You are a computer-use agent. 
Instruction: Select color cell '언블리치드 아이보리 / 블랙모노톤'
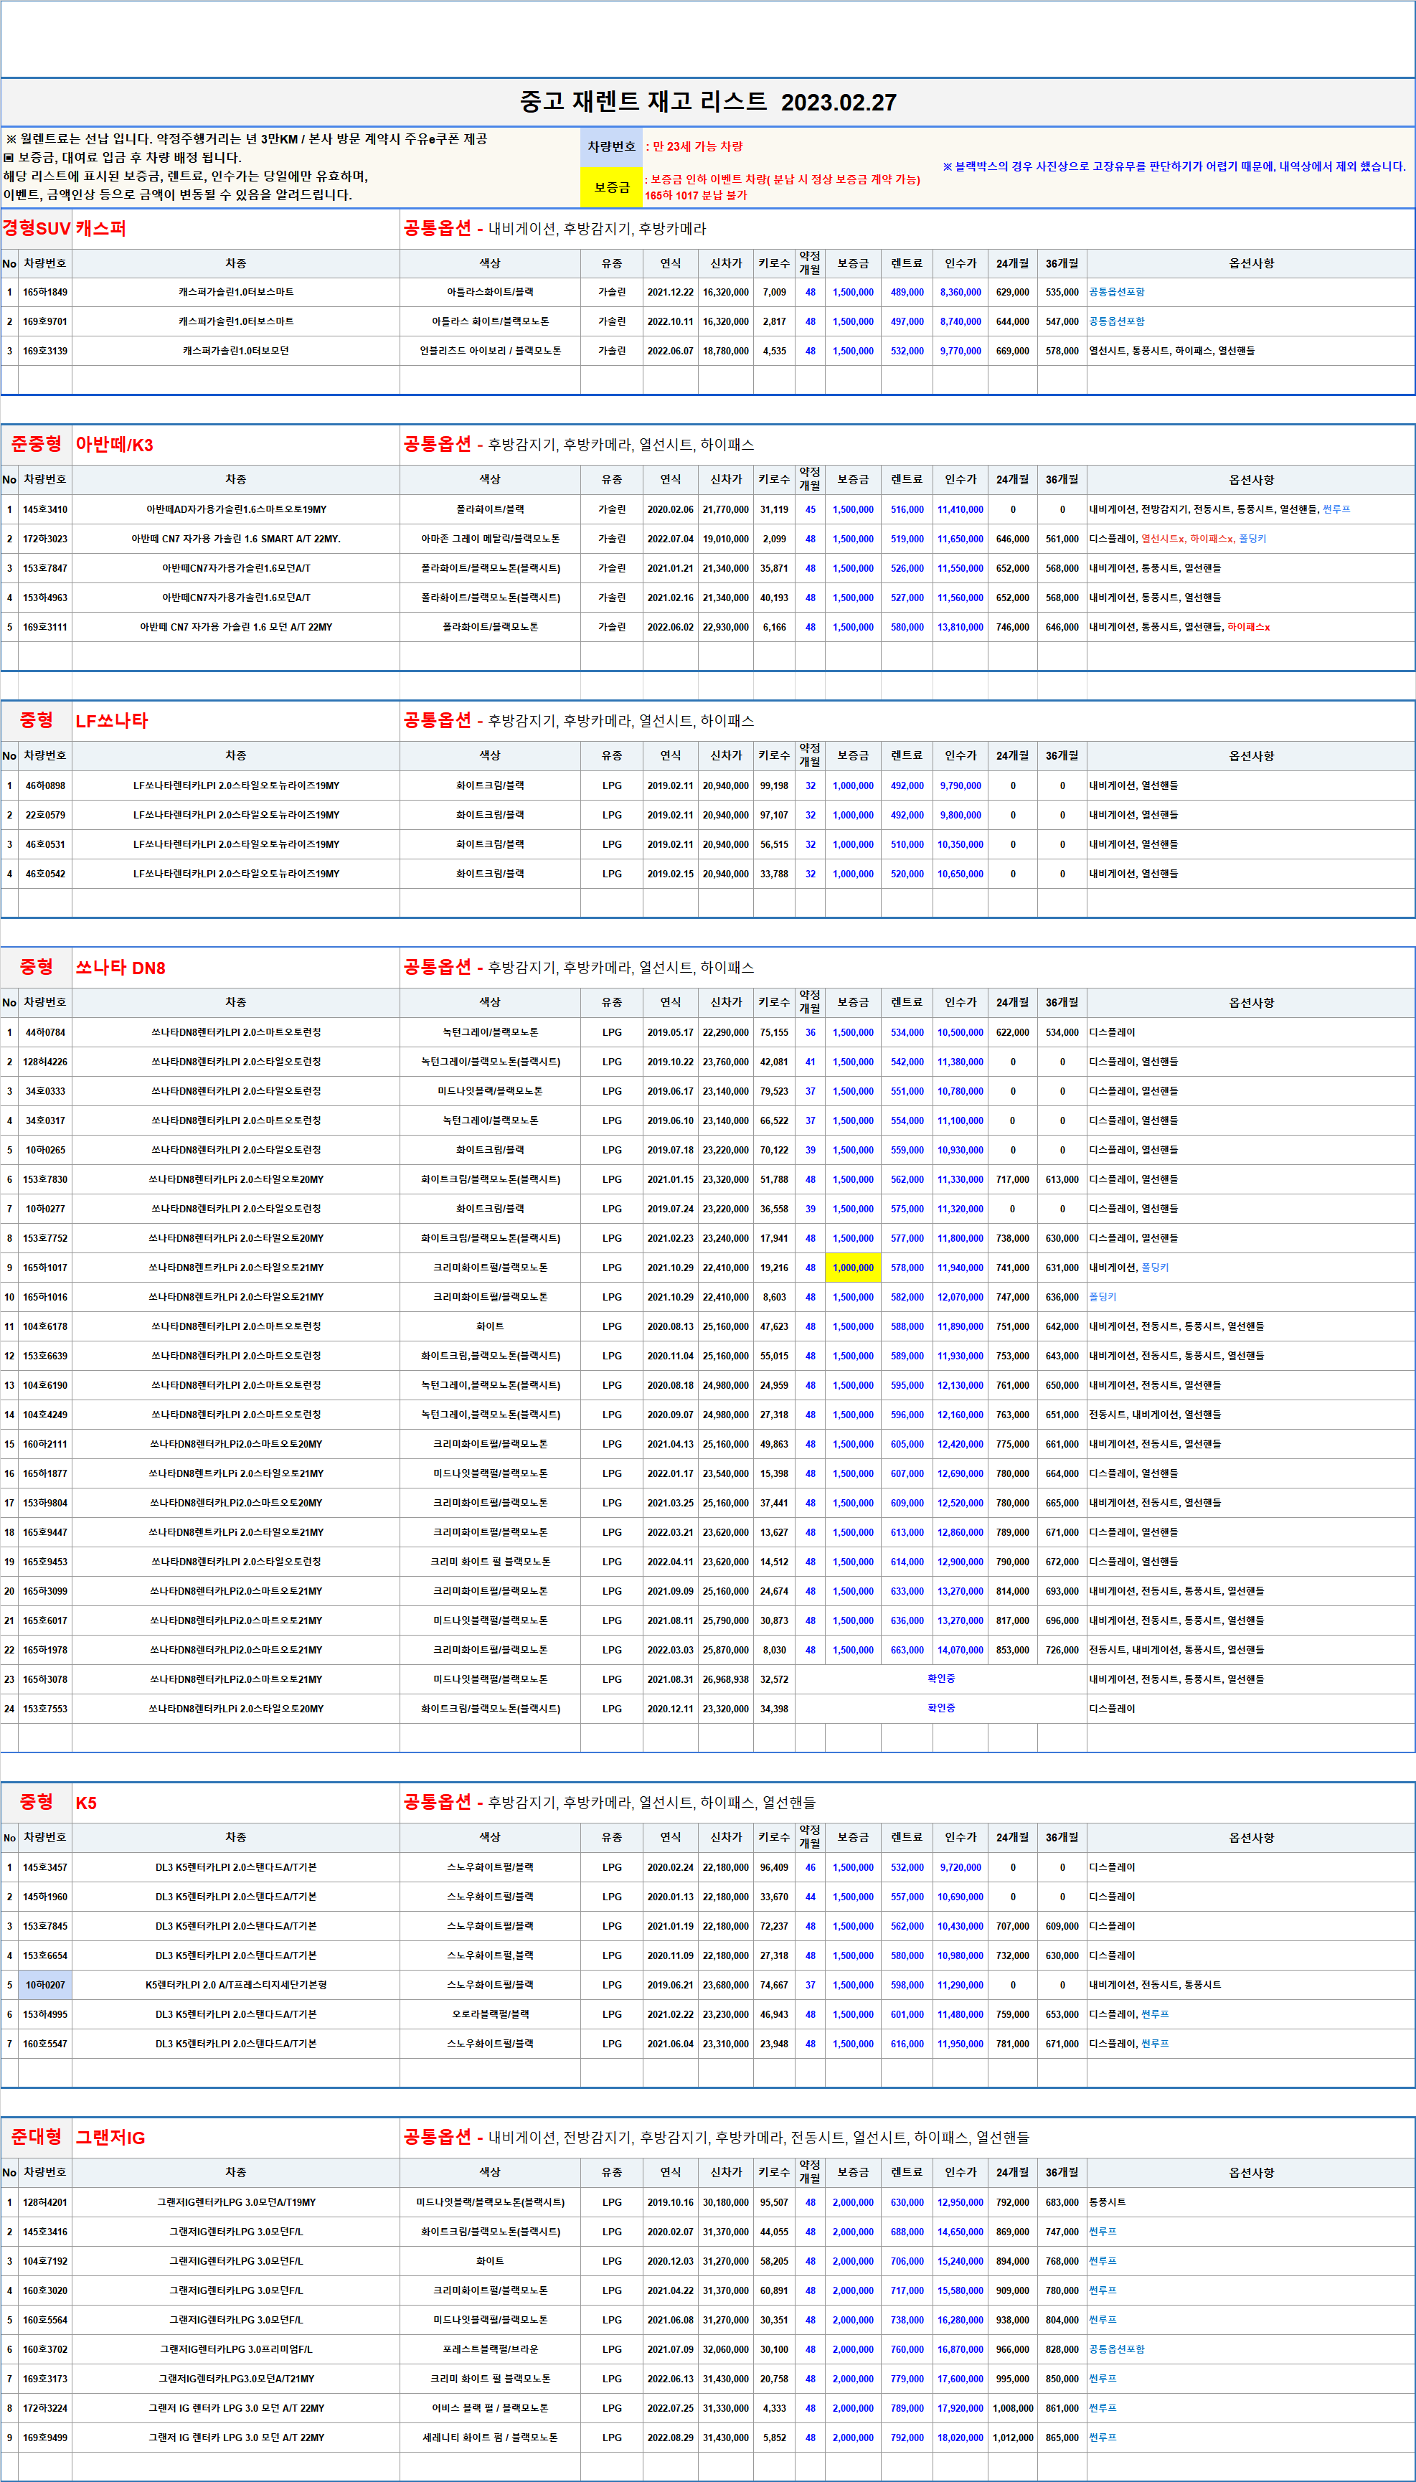(x=490, y=351)
